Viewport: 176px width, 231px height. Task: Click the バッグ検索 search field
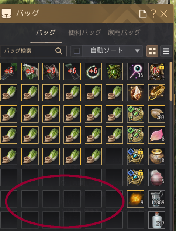(x=34, y=51)
